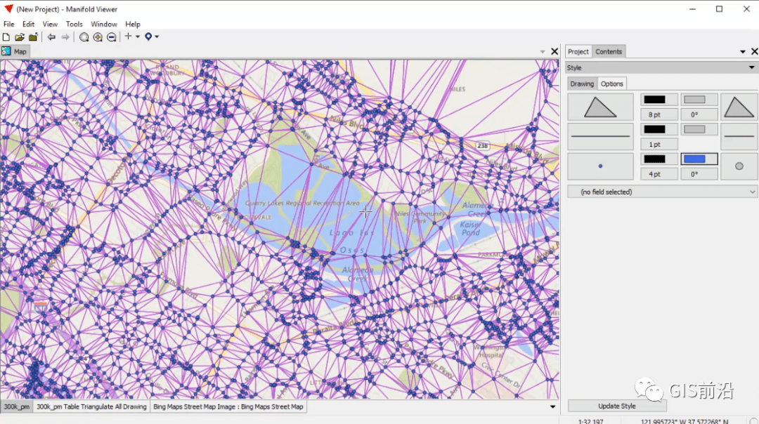Switch to the Contents pane tab
Image resolution: width=759 pixels, height=424 pixels.
[609, 51]
